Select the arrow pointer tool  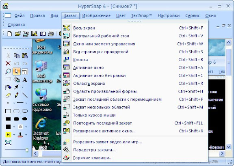click(16, 71)
